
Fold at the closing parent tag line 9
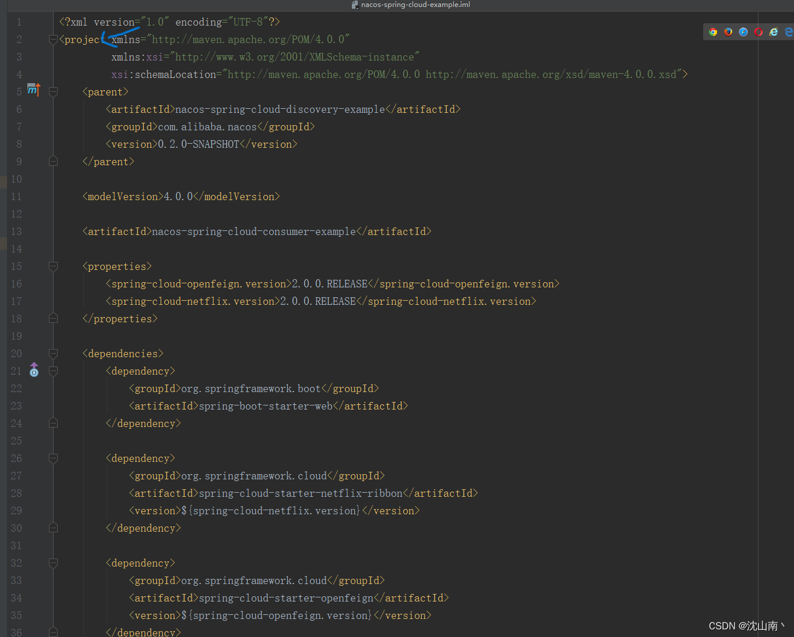53,161
